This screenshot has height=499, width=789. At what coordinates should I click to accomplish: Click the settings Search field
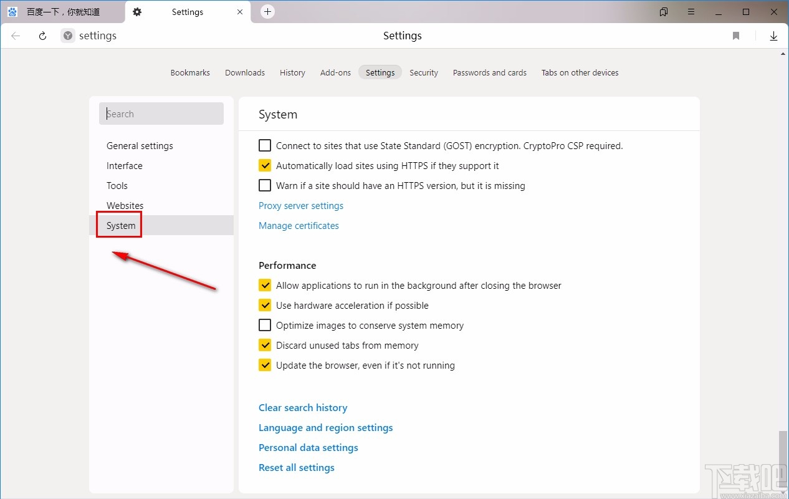tap(161, 114)
